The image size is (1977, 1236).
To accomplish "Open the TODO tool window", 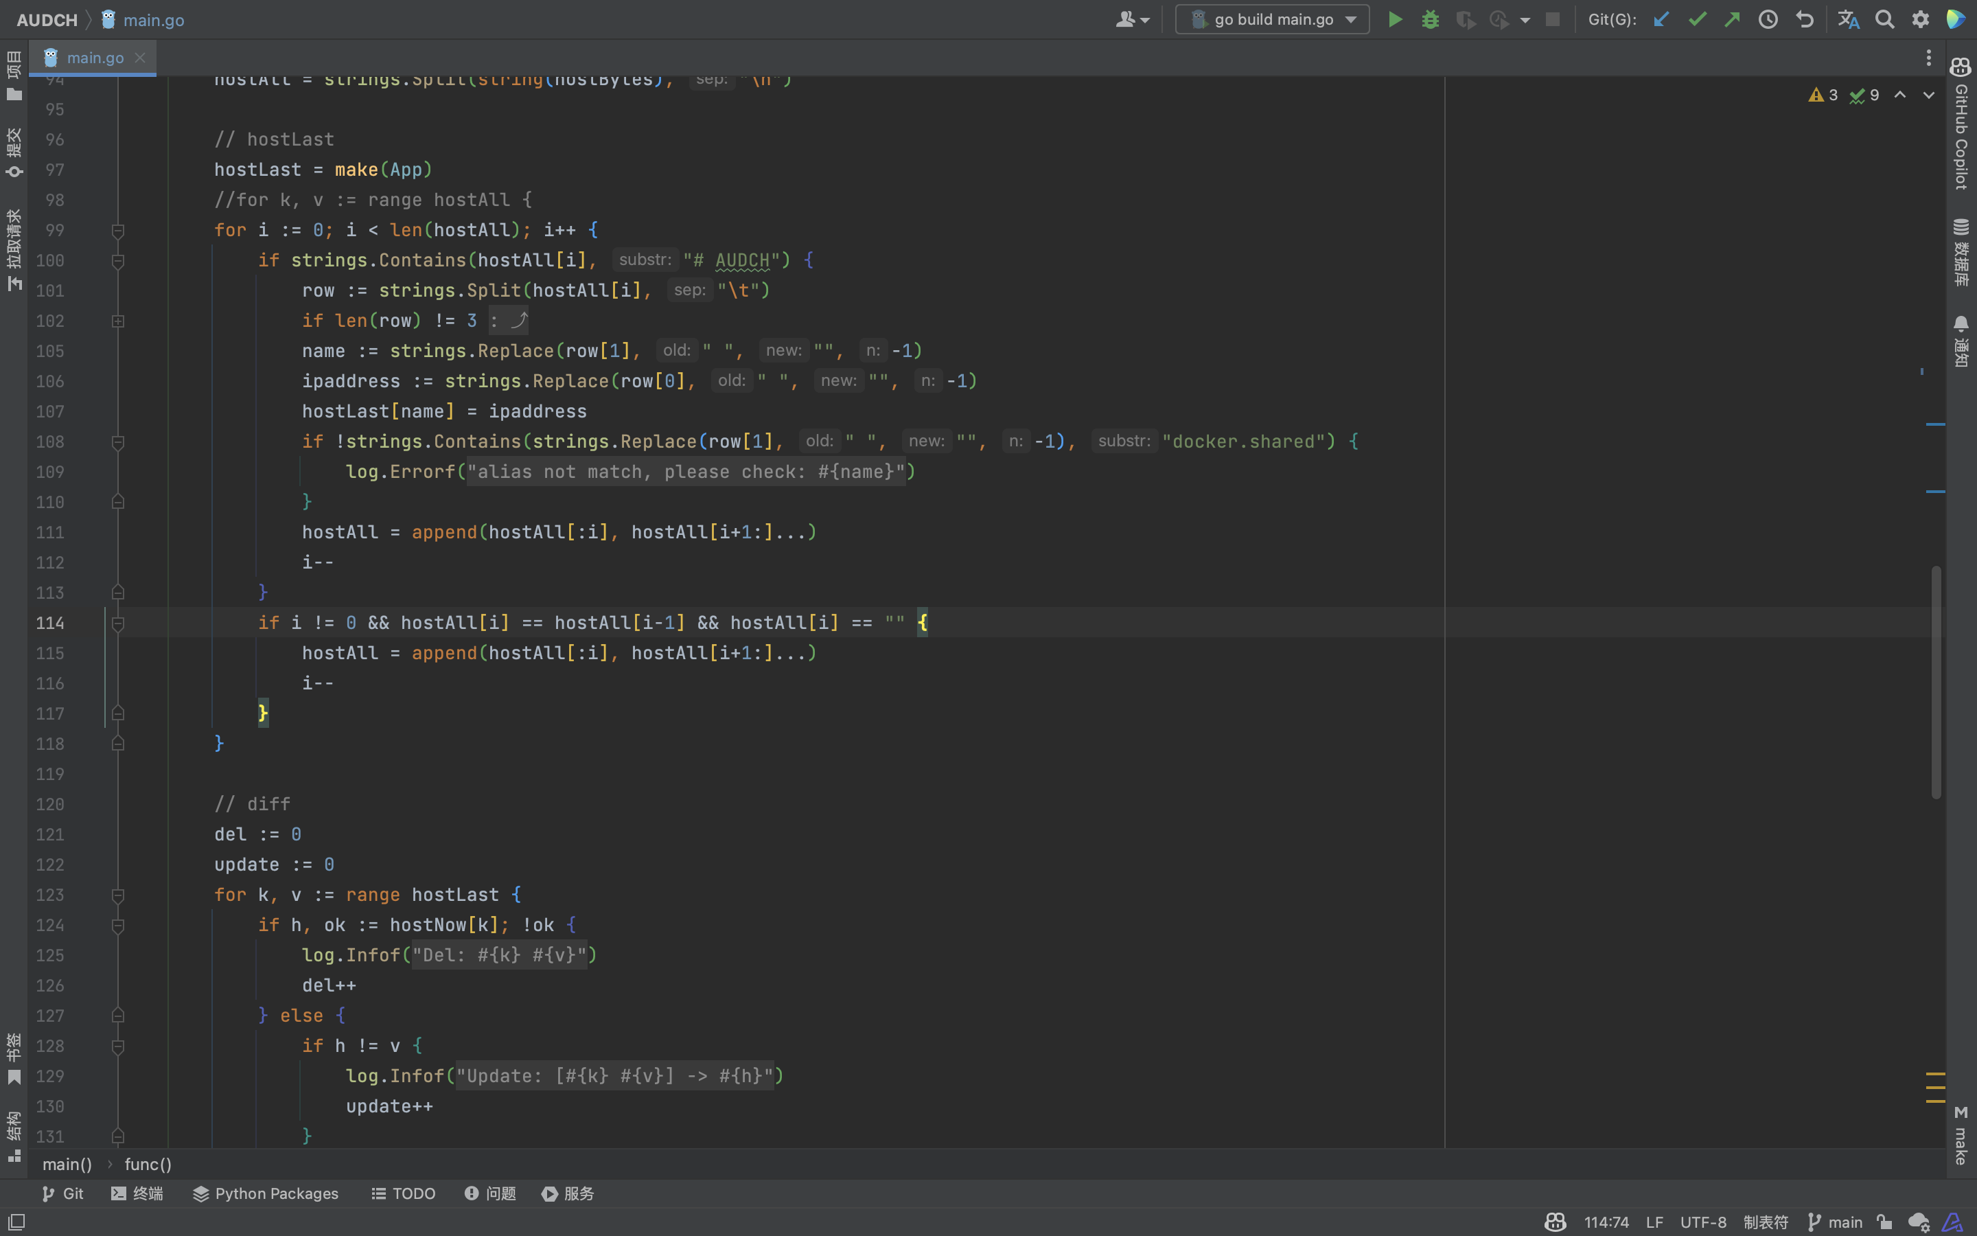I will pos(404,1193).
